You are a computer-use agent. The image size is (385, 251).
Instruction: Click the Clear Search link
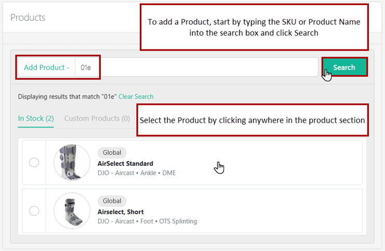tap(136, 97)
